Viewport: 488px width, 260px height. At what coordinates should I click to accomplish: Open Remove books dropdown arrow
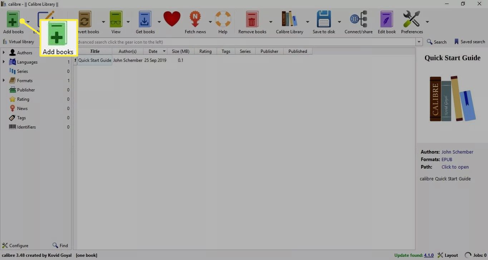(271, 22)
